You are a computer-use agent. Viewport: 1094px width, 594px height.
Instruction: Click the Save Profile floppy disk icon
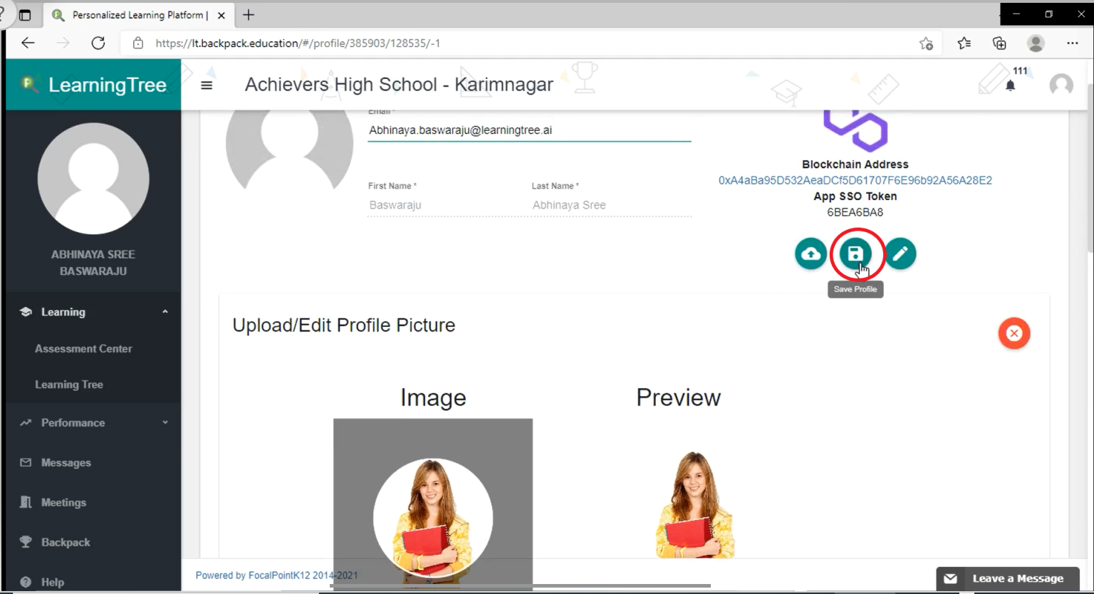pyautogui.click(x=855, y=254)
